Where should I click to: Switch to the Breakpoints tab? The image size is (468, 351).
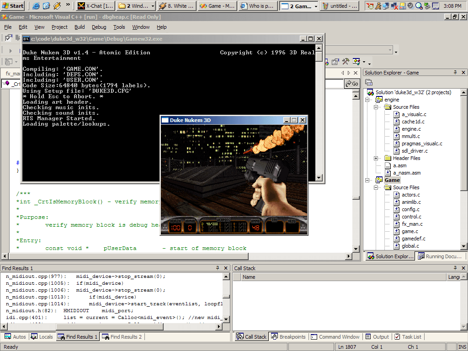coord(288,337)
